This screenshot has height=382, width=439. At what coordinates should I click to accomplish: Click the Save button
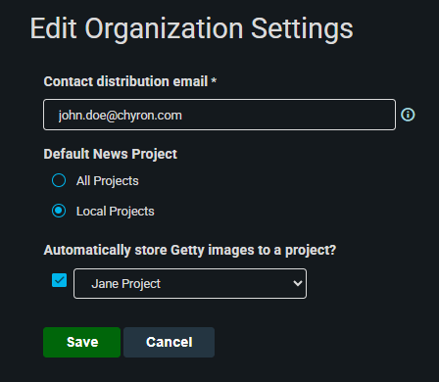point(81,342)
